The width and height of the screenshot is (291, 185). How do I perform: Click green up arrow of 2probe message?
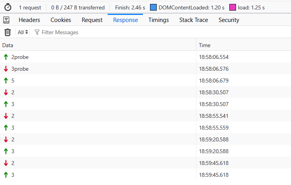pos(6,57)
